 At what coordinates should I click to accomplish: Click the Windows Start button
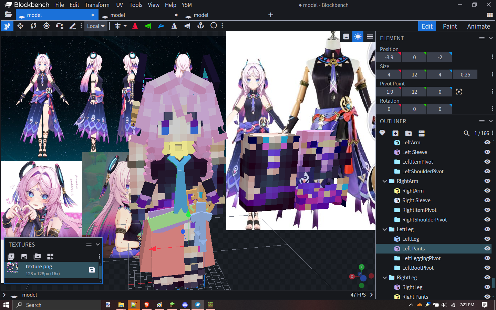pyautogui.click(x=6, y=305)
